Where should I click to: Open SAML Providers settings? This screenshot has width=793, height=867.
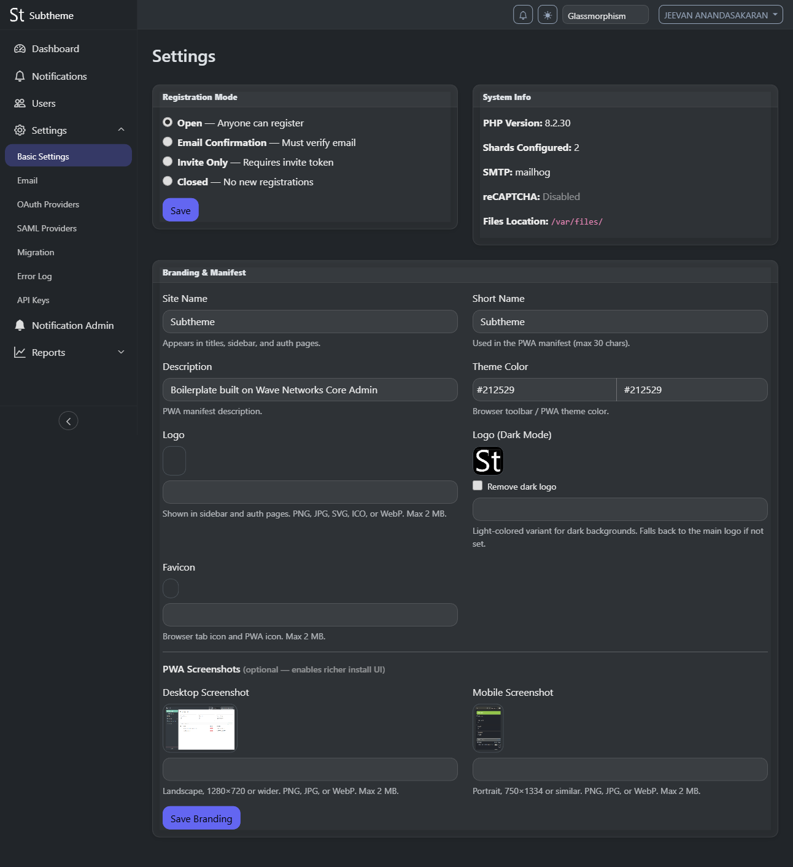click(x=68, y=228)
